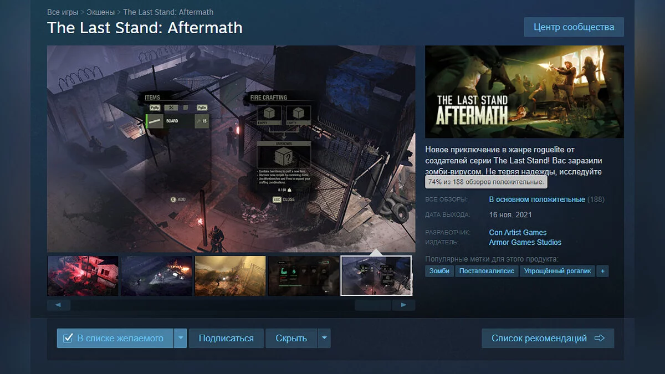Click the 'Скрыть' ignore button
The height and width of the screenshot is (374, 665).
click(291, 338)
